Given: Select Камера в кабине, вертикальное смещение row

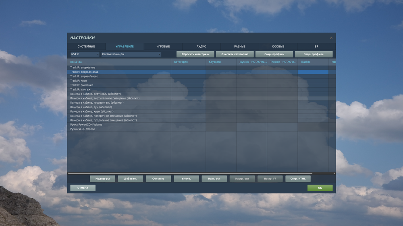Looking at the screenshot, I should click(x=201, y=98).
